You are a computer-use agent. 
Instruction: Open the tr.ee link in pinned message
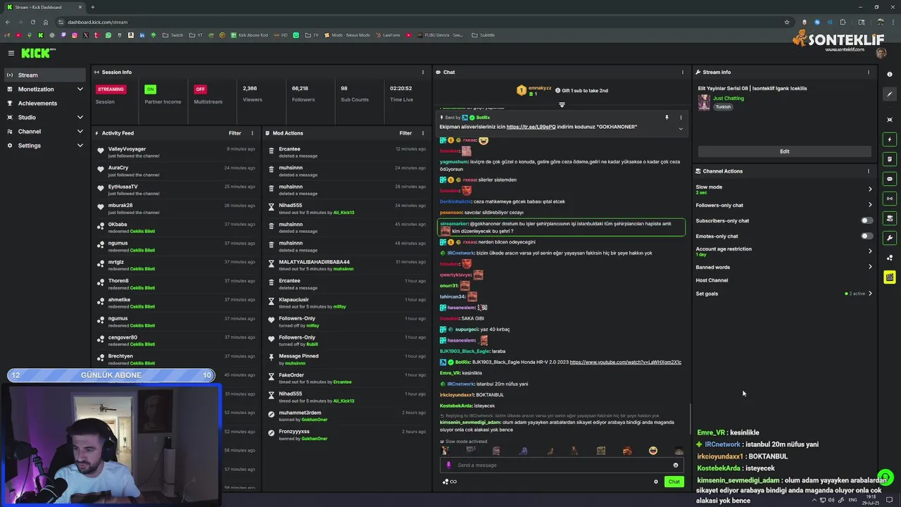click(x=531, y=127)
